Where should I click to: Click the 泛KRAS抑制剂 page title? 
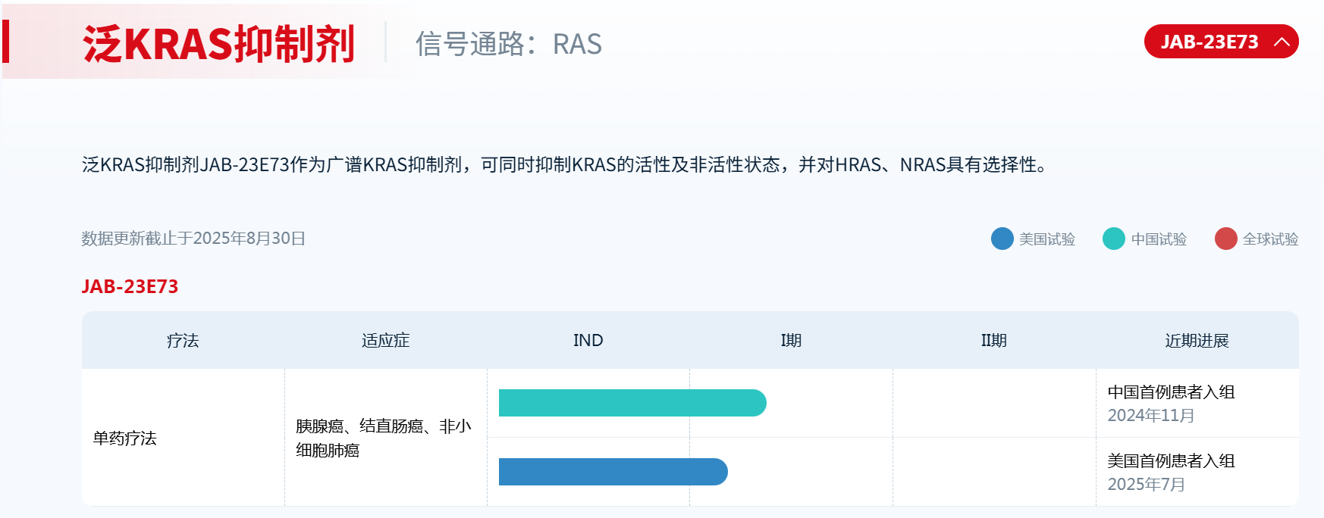point(218,44)
